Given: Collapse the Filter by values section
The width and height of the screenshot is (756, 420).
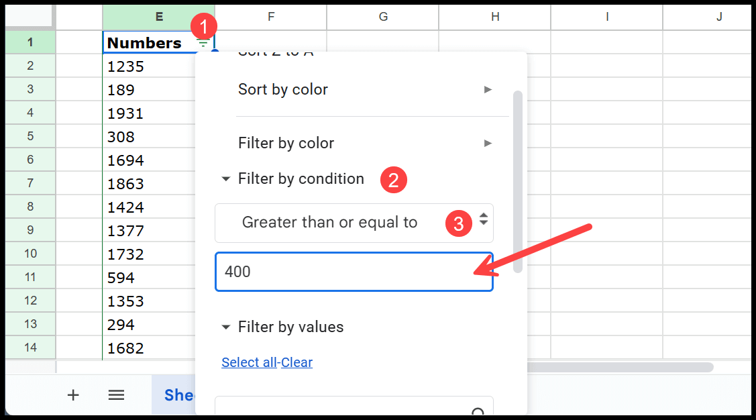Looking at the screenshot, I should (x=225, y=327).
